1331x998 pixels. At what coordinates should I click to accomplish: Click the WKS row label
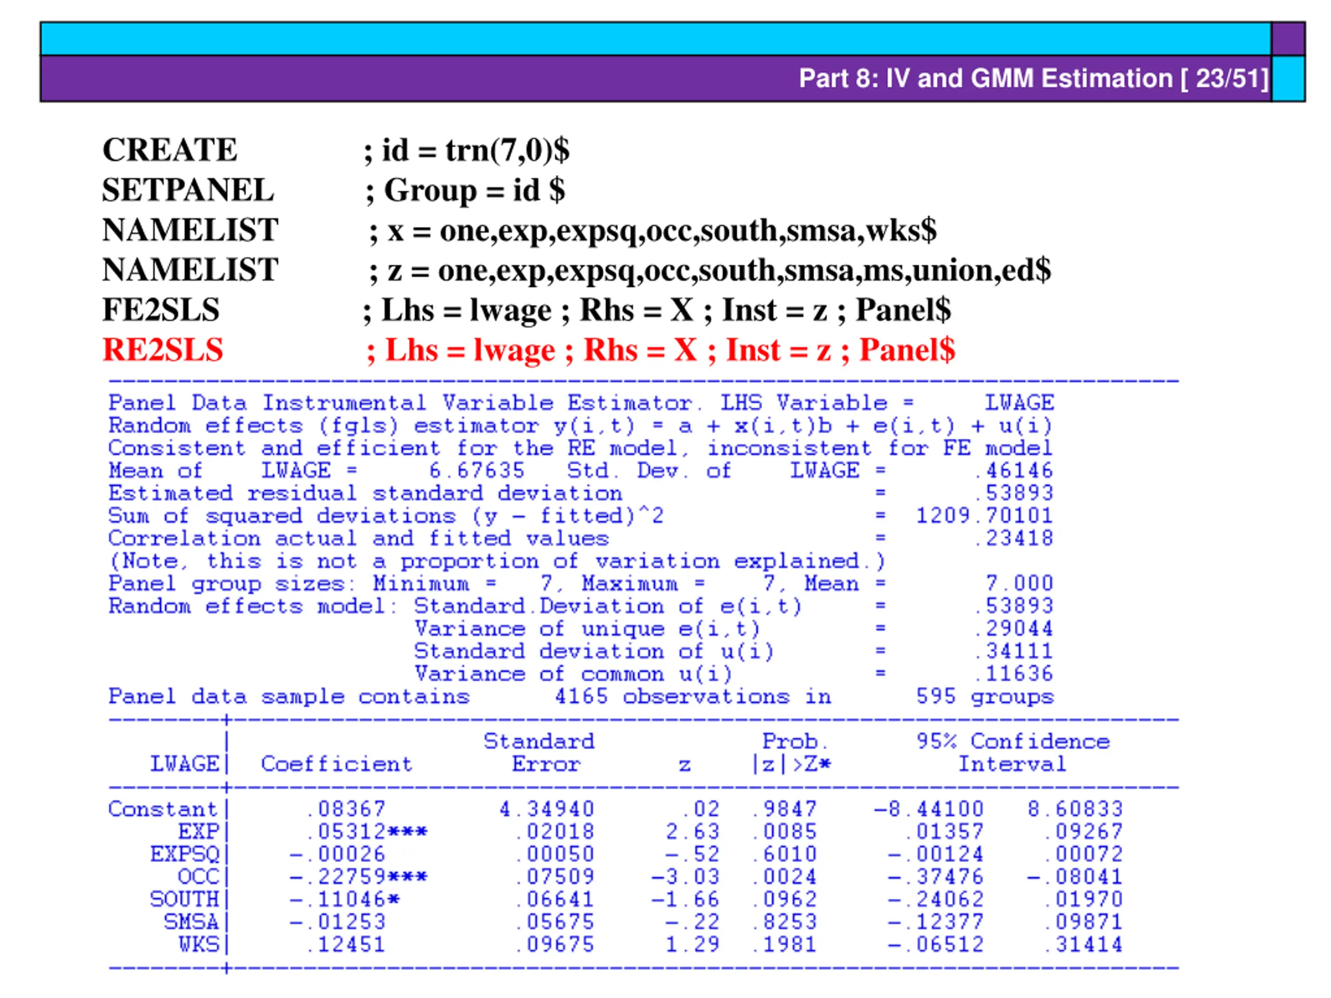pyautogui.click(x=198, y=944)
